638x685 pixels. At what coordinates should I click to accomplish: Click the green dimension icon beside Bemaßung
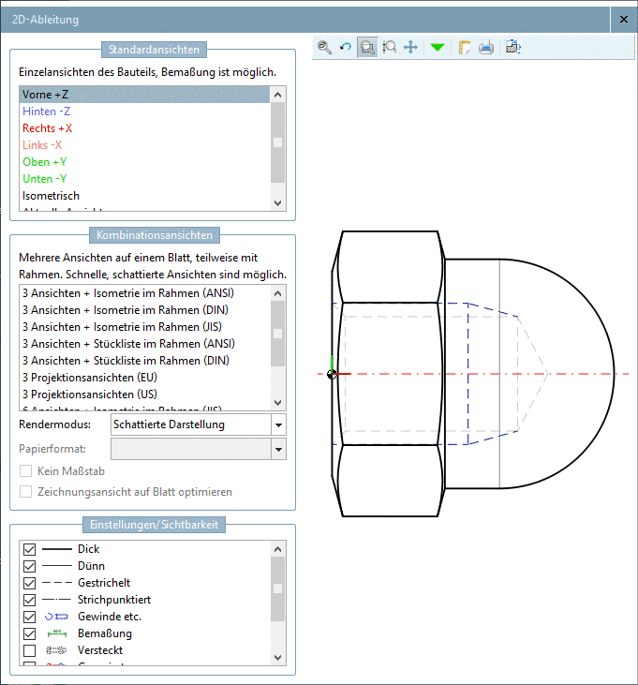point(57,633)
